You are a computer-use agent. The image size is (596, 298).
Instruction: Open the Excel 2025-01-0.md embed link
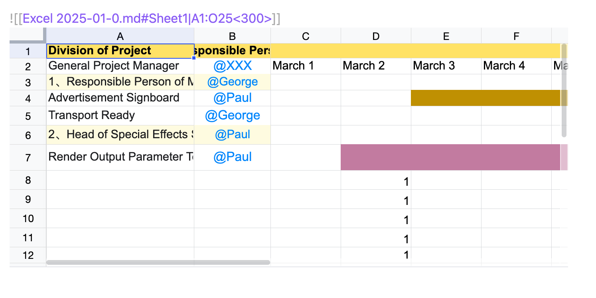click(x=146, y=19)
